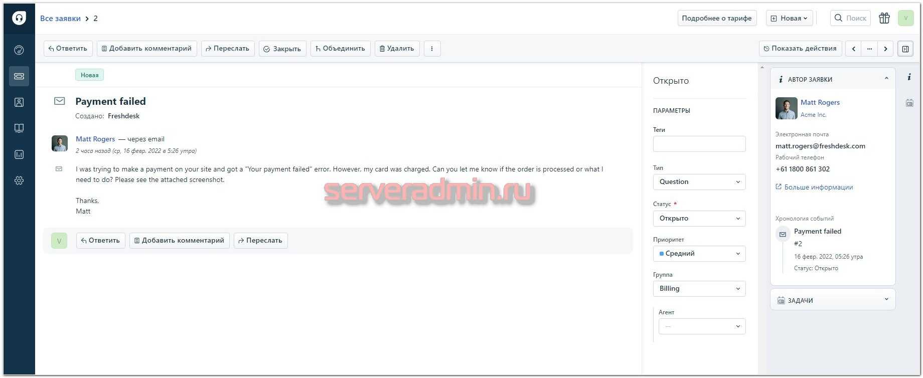Viewport: 923px width, 378px height.
Task: Click Закрыть button in top toolbar
Action: point(282,49)
